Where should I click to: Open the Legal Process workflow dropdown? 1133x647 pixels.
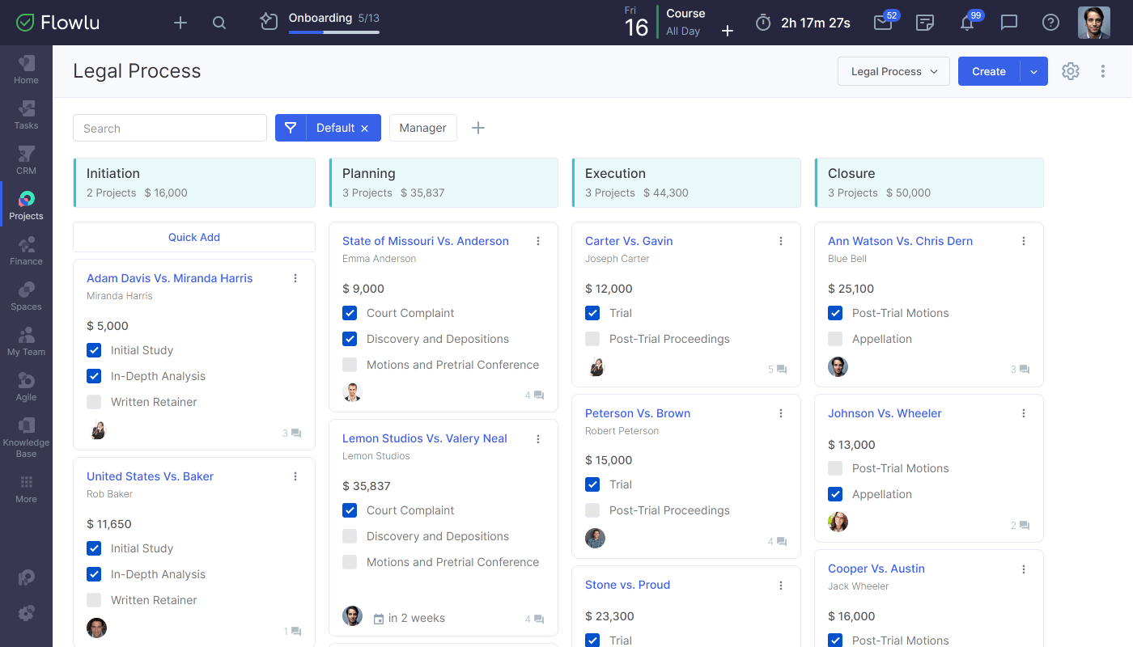(x=893, y=71)
